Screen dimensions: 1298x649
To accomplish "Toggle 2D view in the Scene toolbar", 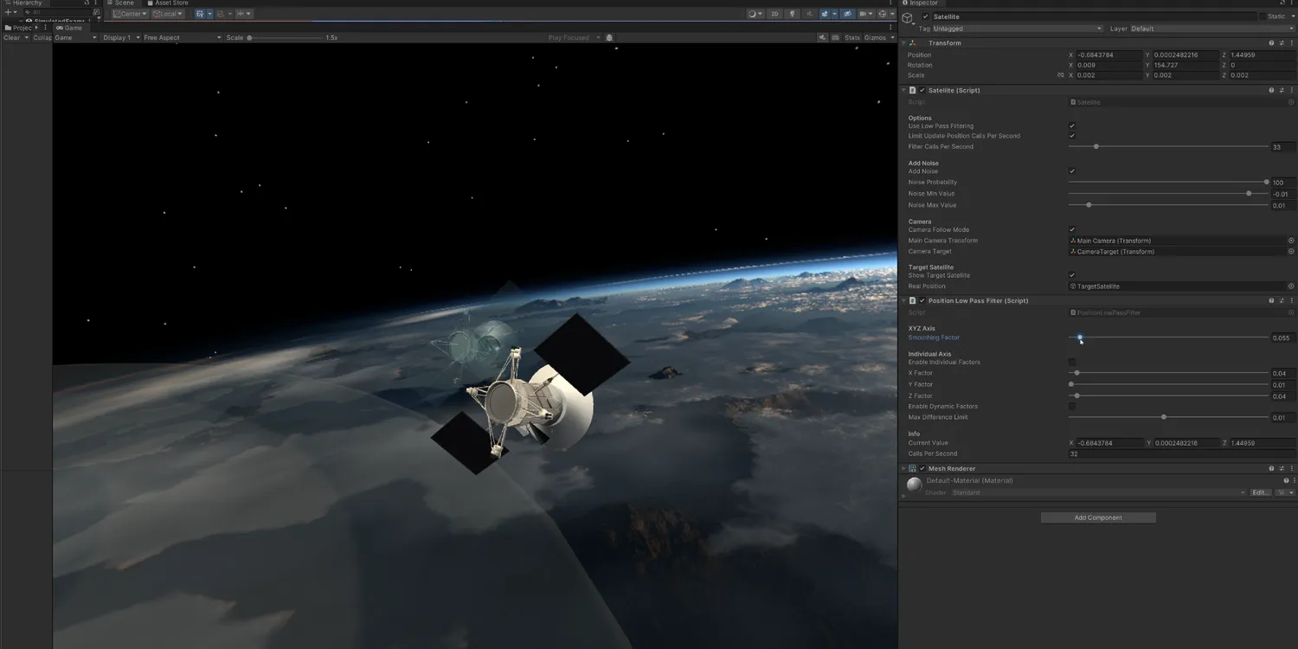I will (774, 14).
